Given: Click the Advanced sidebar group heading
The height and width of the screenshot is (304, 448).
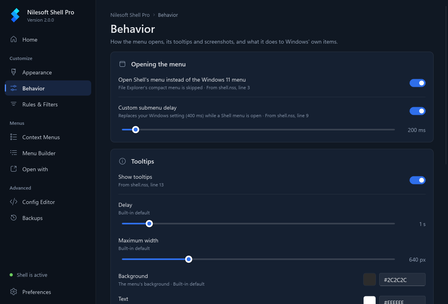Looking at the screenshot, I should pos(20,188).
